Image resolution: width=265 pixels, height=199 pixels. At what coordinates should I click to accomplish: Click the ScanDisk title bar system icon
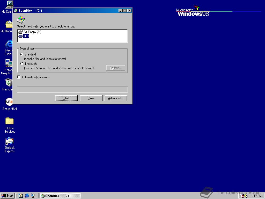[x=16, y=10]
